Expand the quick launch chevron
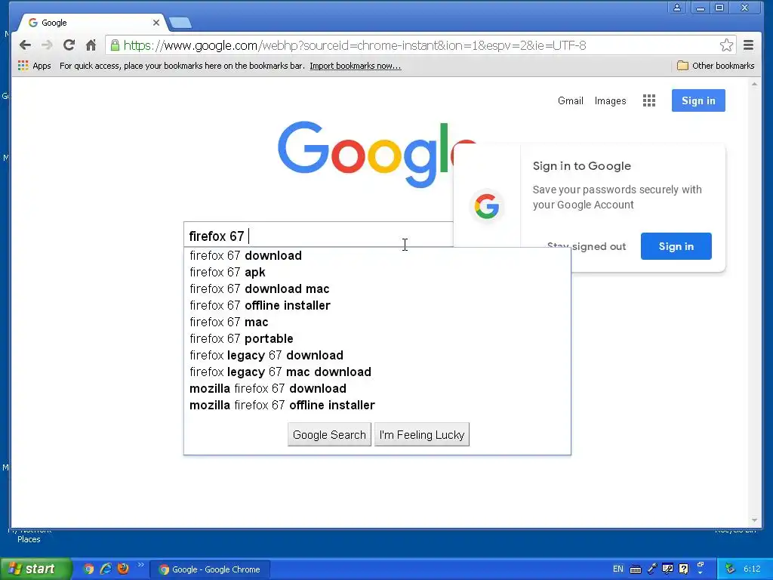Image resolution: width=773 pixels, height=580 pixels. (x=141, y=565)
